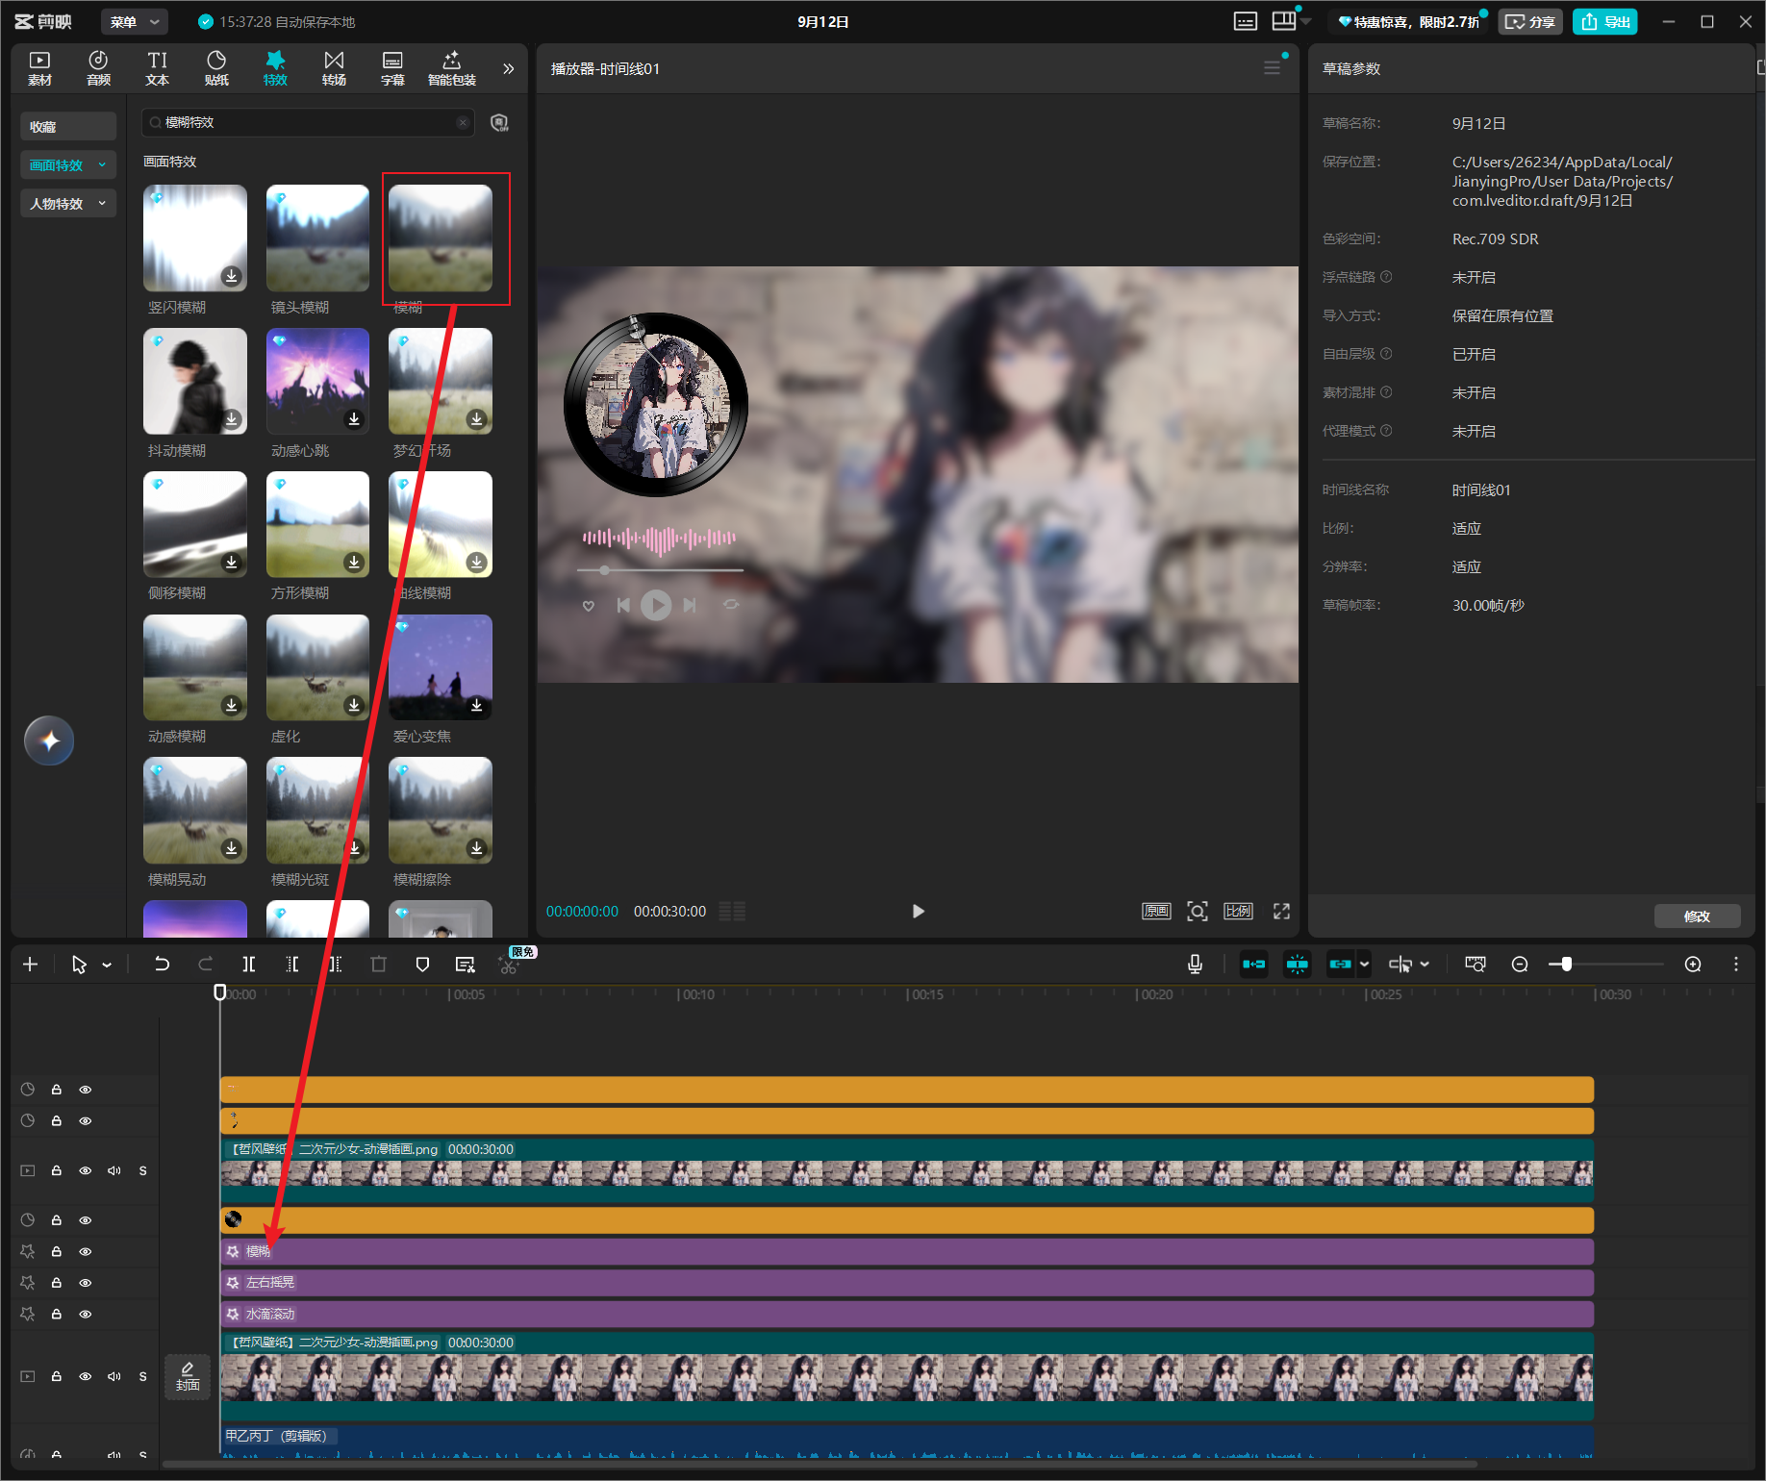Enter fullscreen preview in the player
The image size is (1766, 1481).
(x=1281, y=912)
